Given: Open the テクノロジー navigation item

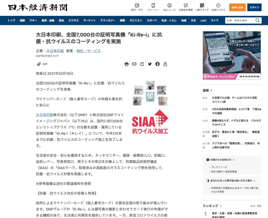Looking at the screenshot, I should (x=108, y=20).
